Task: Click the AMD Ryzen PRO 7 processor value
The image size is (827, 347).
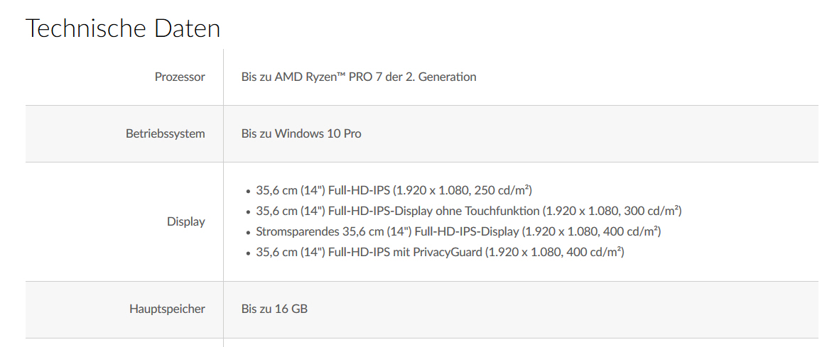Action: click(359, 77)
